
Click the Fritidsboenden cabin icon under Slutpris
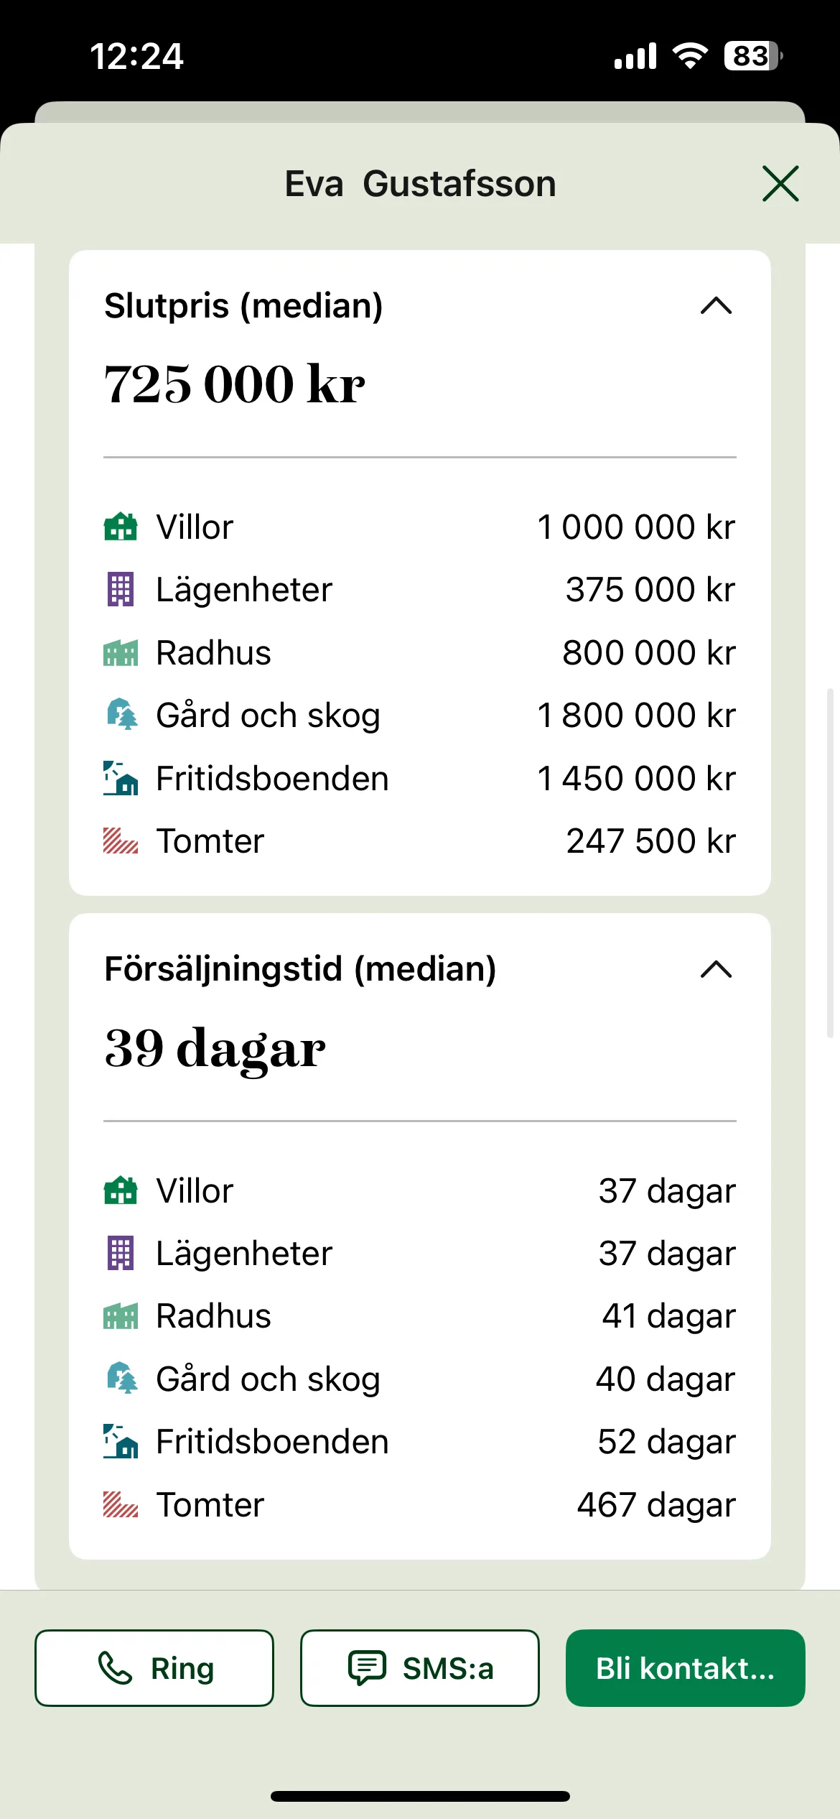(x=121, y=778)
